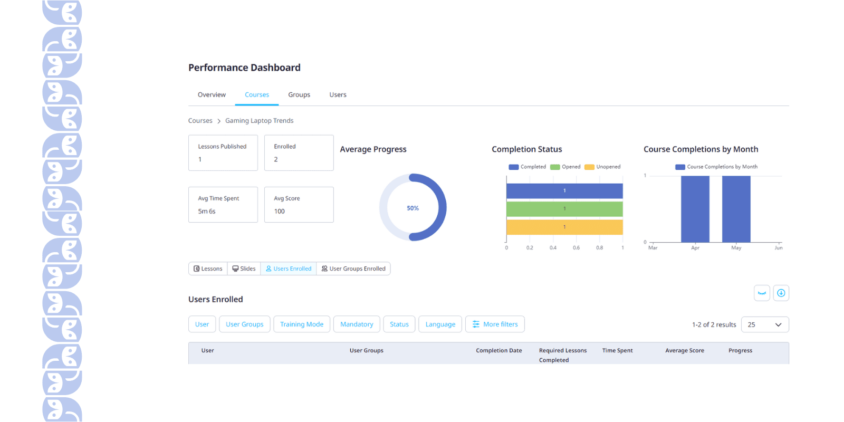Click the Avg Score card

[299, 205]
